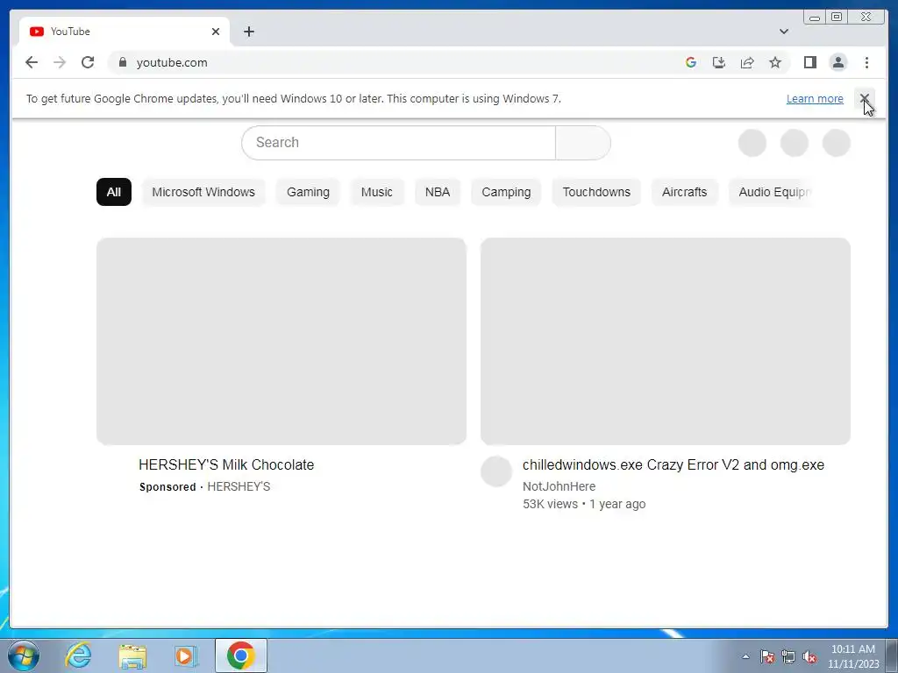Viewport: 898px width, 673px height.
Task: Open the Windows Start menu
Action: click(24, 655)
